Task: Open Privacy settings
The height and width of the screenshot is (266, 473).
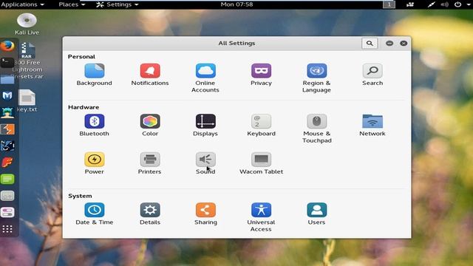Action: tap(261, 75)
